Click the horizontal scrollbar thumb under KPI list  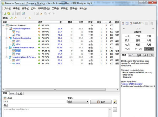[x=55, y=89]
